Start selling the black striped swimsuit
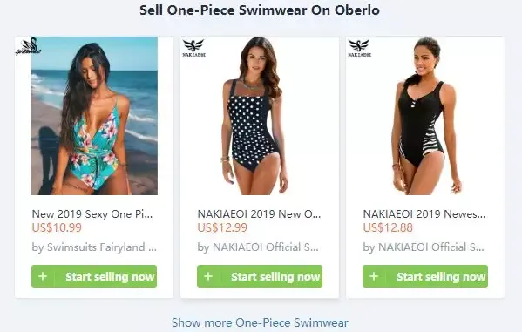The image size is (522, 332). coord(425,276)
